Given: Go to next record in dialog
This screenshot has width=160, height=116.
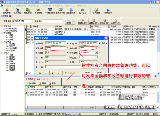Looking at the screenshot, I should [53, 73].
